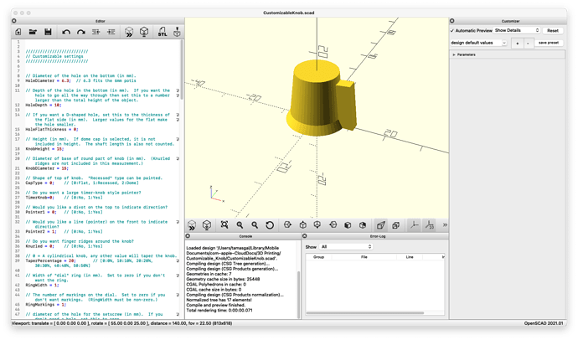The width and height of the screenshot is (578, 340).
Task: Click Render icon in the viewport toolbar
Action: pos(207,225)
